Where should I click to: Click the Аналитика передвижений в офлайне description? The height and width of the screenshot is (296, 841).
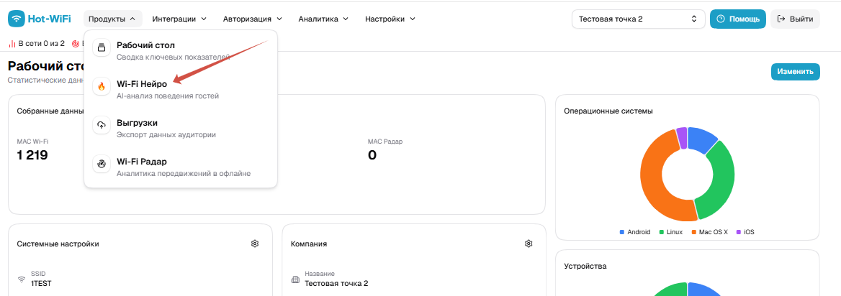pos(184,173)
